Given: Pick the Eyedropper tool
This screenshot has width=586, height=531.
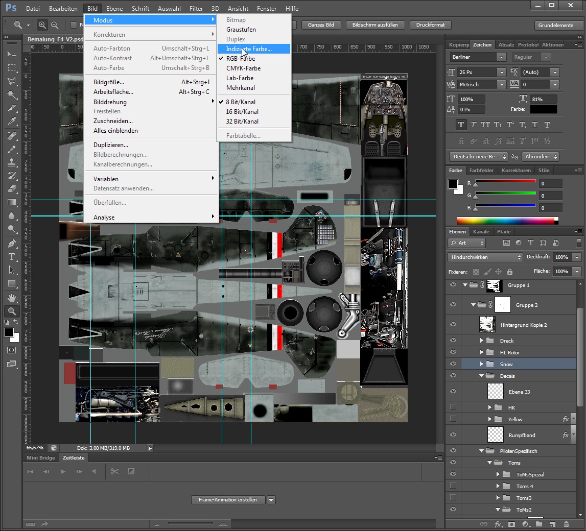Looking at the screenshot, I should 11,122.
